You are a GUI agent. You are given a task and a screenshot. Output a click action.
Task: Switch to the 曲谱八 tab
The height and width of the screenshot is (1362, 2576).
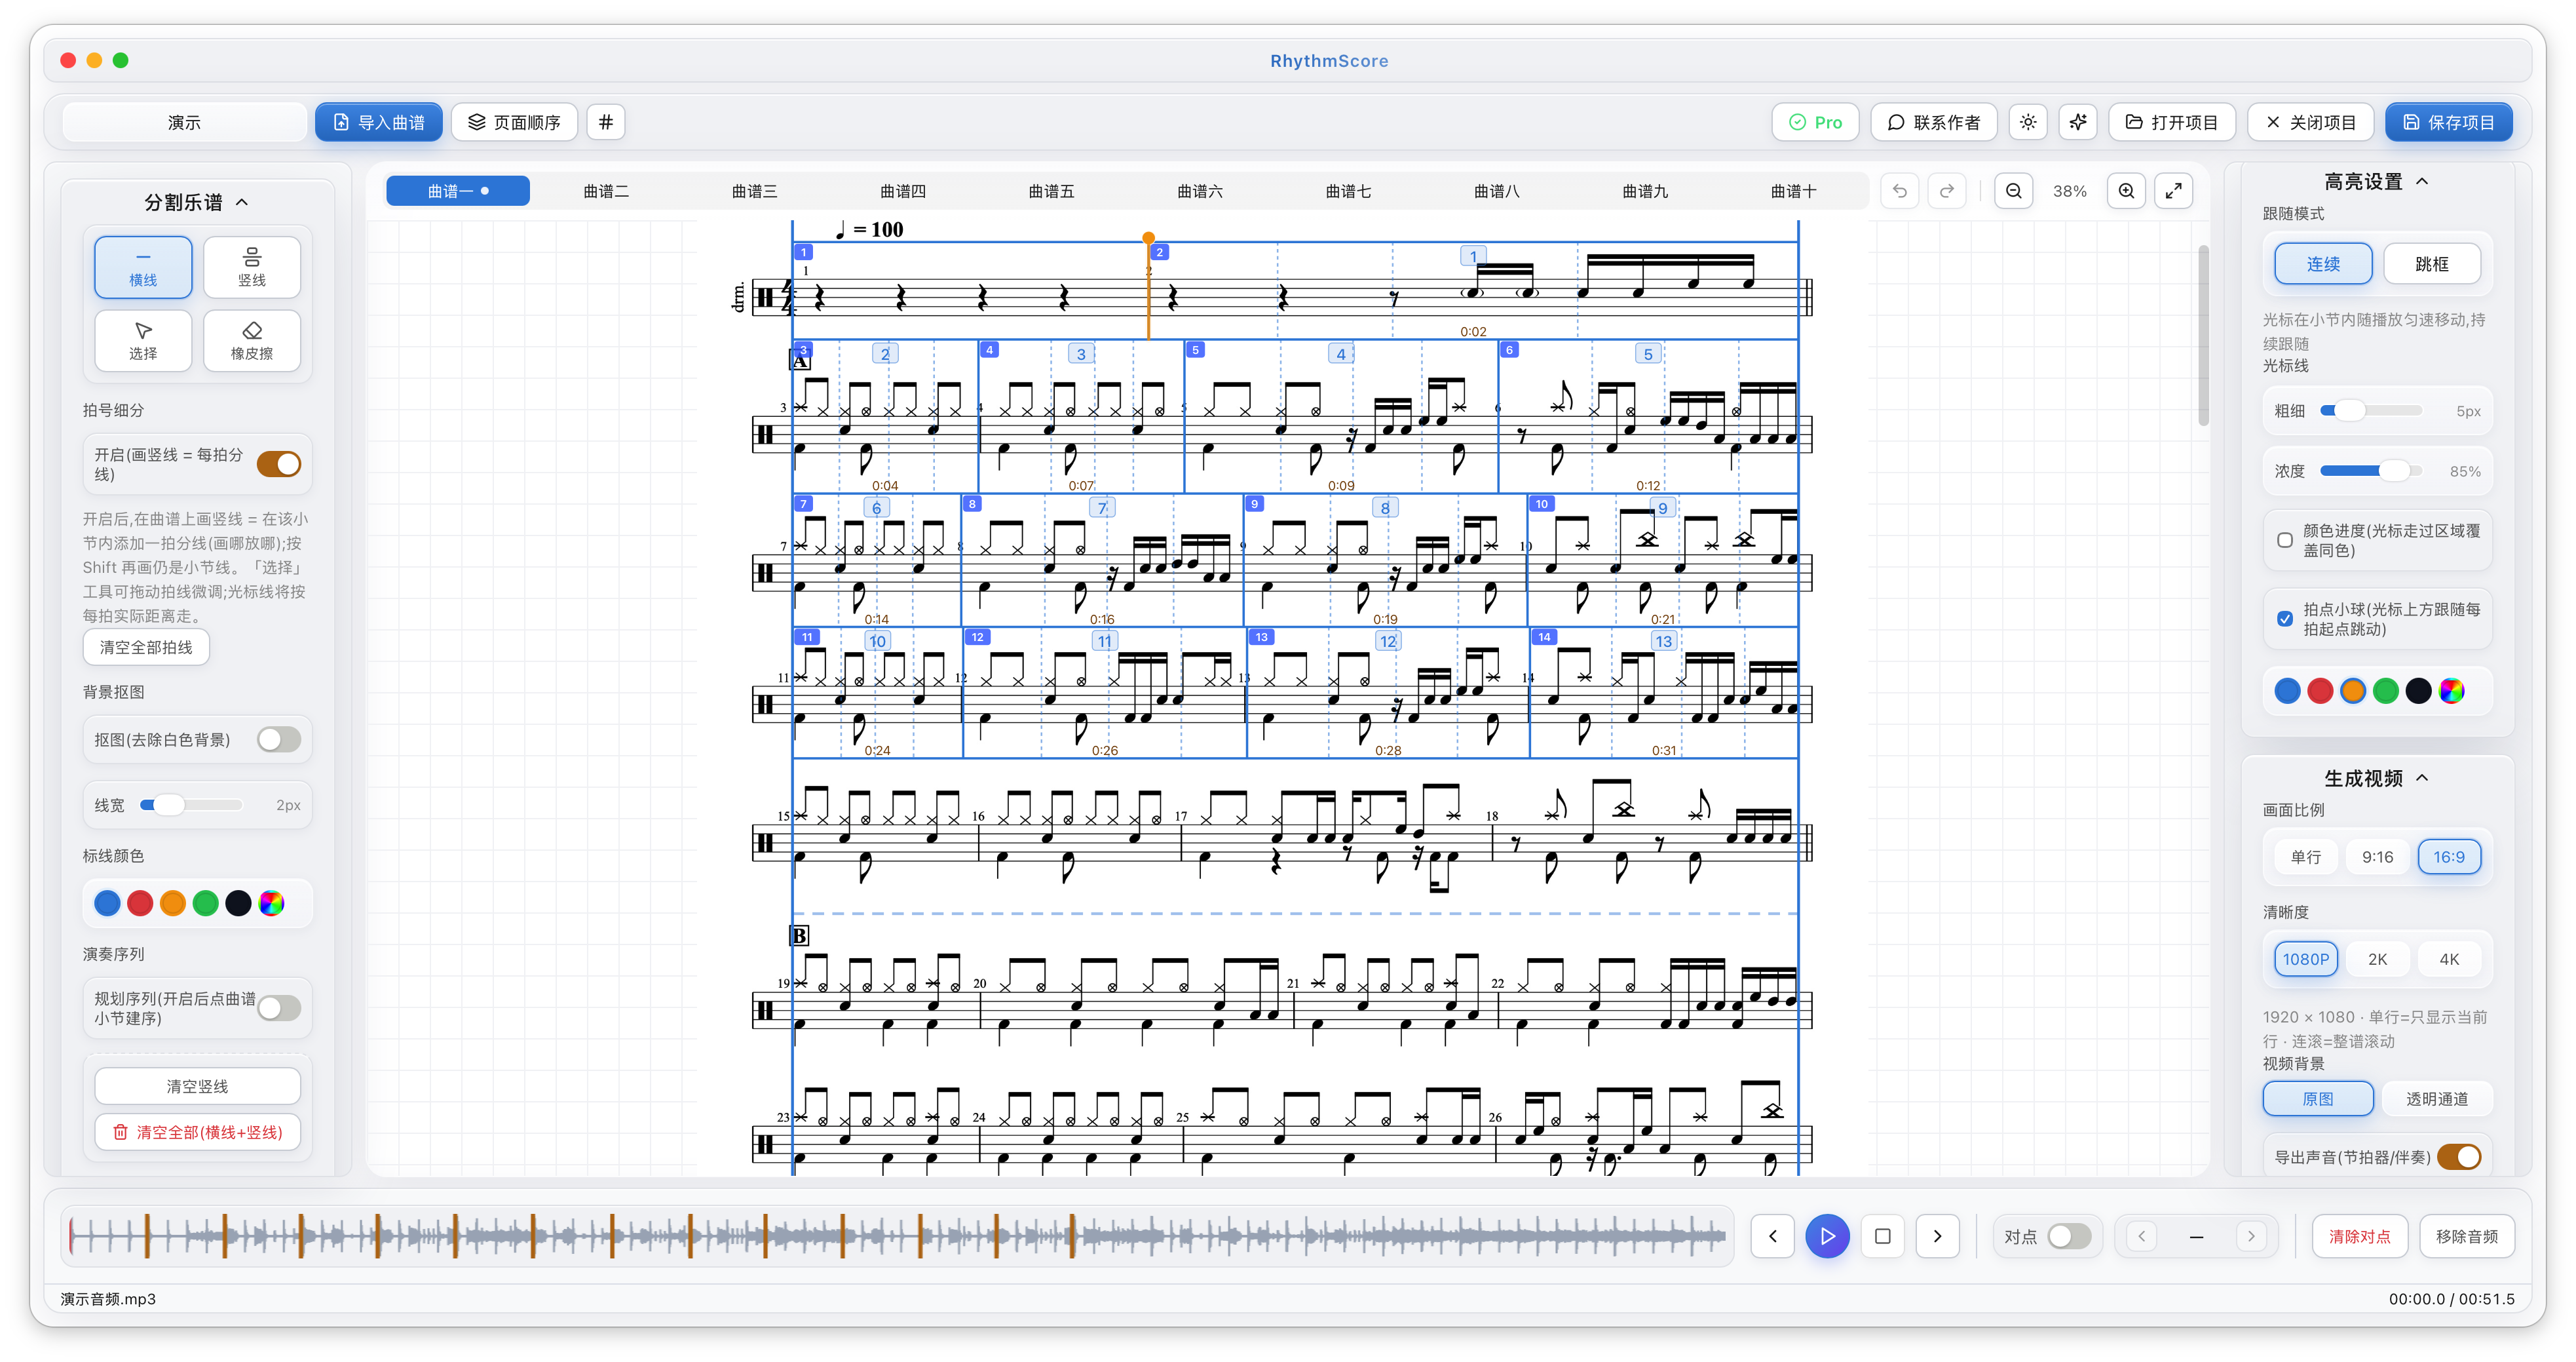coord(1497,191)
